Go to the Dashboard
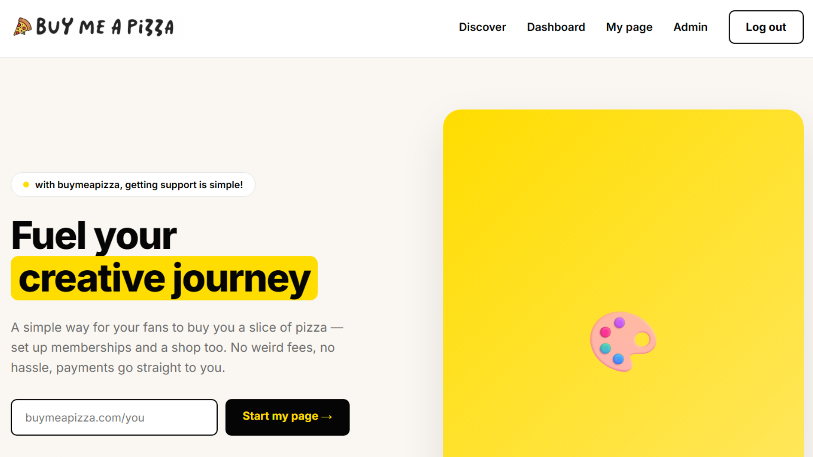 pos(556,27)
